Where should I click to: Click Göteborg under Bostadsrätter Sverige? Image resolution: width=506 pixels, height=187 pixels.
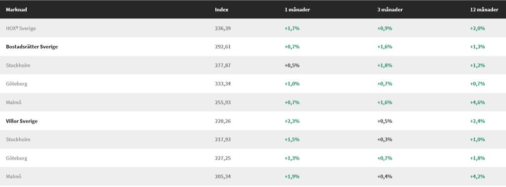(16, 84)
